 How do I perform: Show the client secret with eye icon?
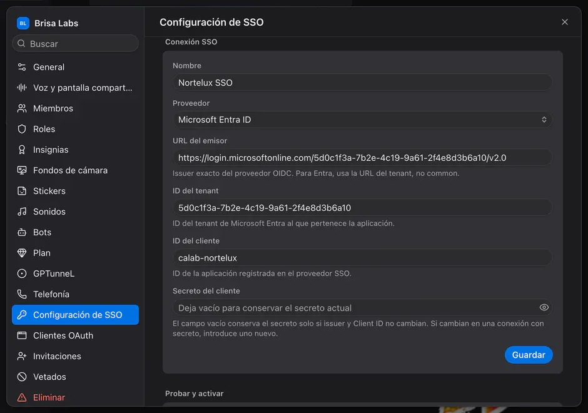[544, 308]
